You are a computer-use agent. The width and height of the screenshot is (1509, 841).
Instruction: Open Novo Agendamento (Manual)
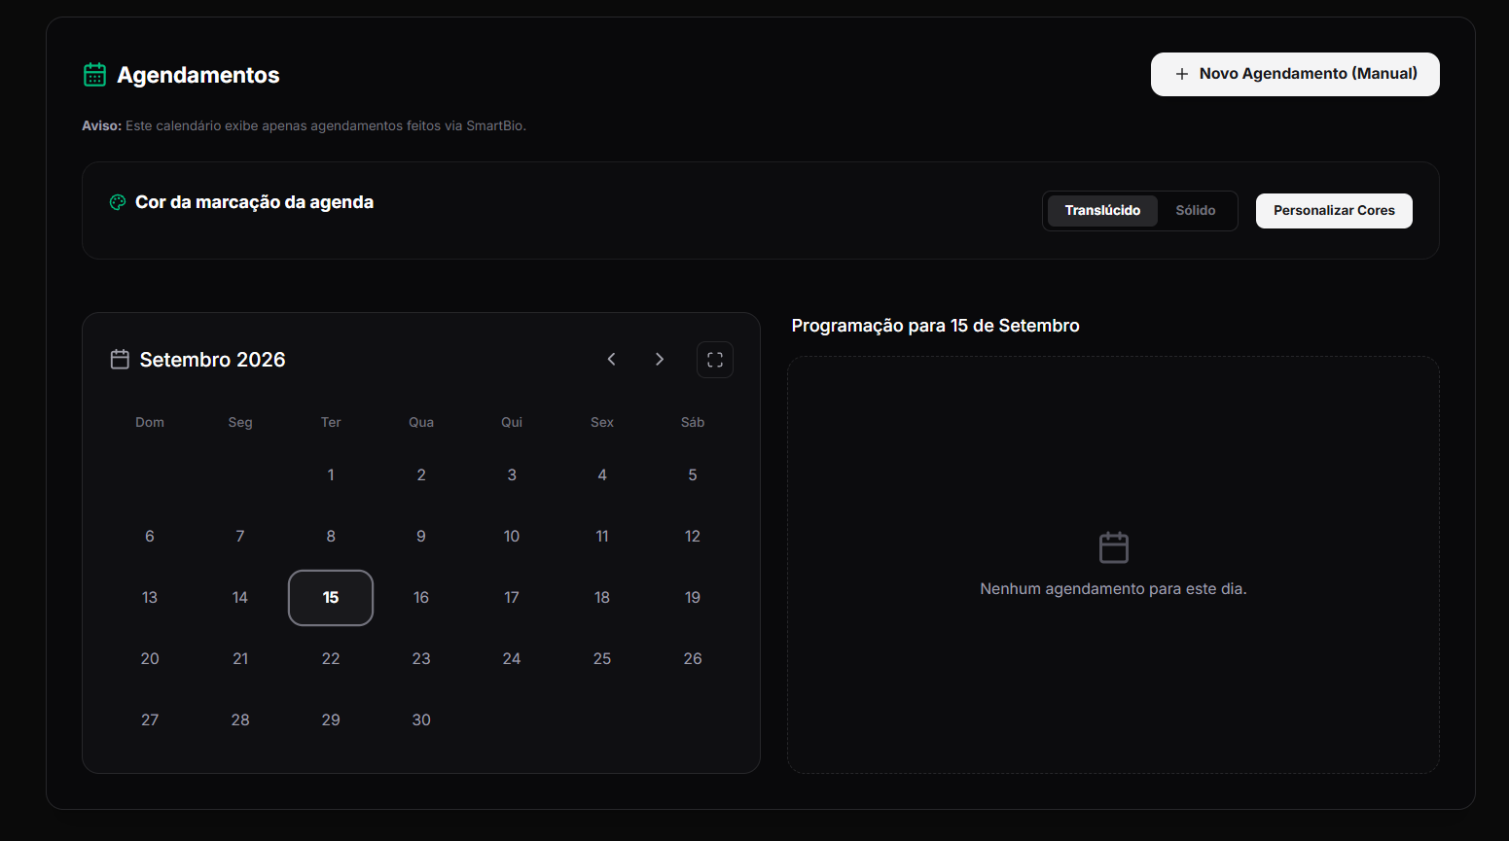pos(1295,74)
